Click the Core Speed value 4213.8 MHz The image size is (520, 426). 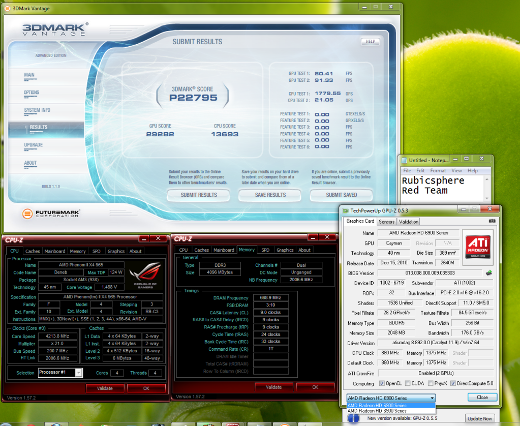pyautogui.click(x=58, y=336)
